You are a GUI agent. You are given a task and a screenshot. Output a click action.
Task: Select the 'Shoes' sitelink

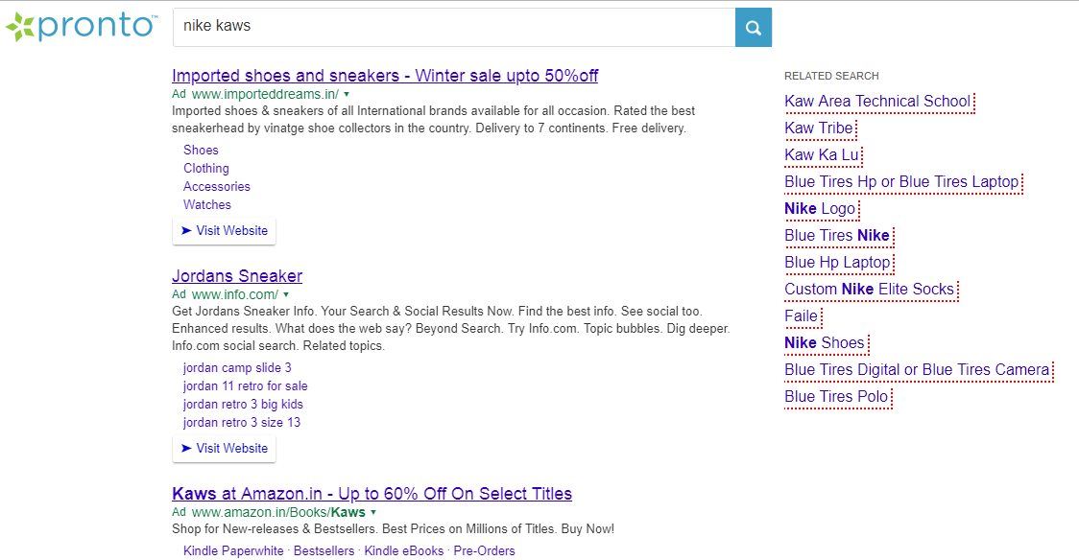201,150
